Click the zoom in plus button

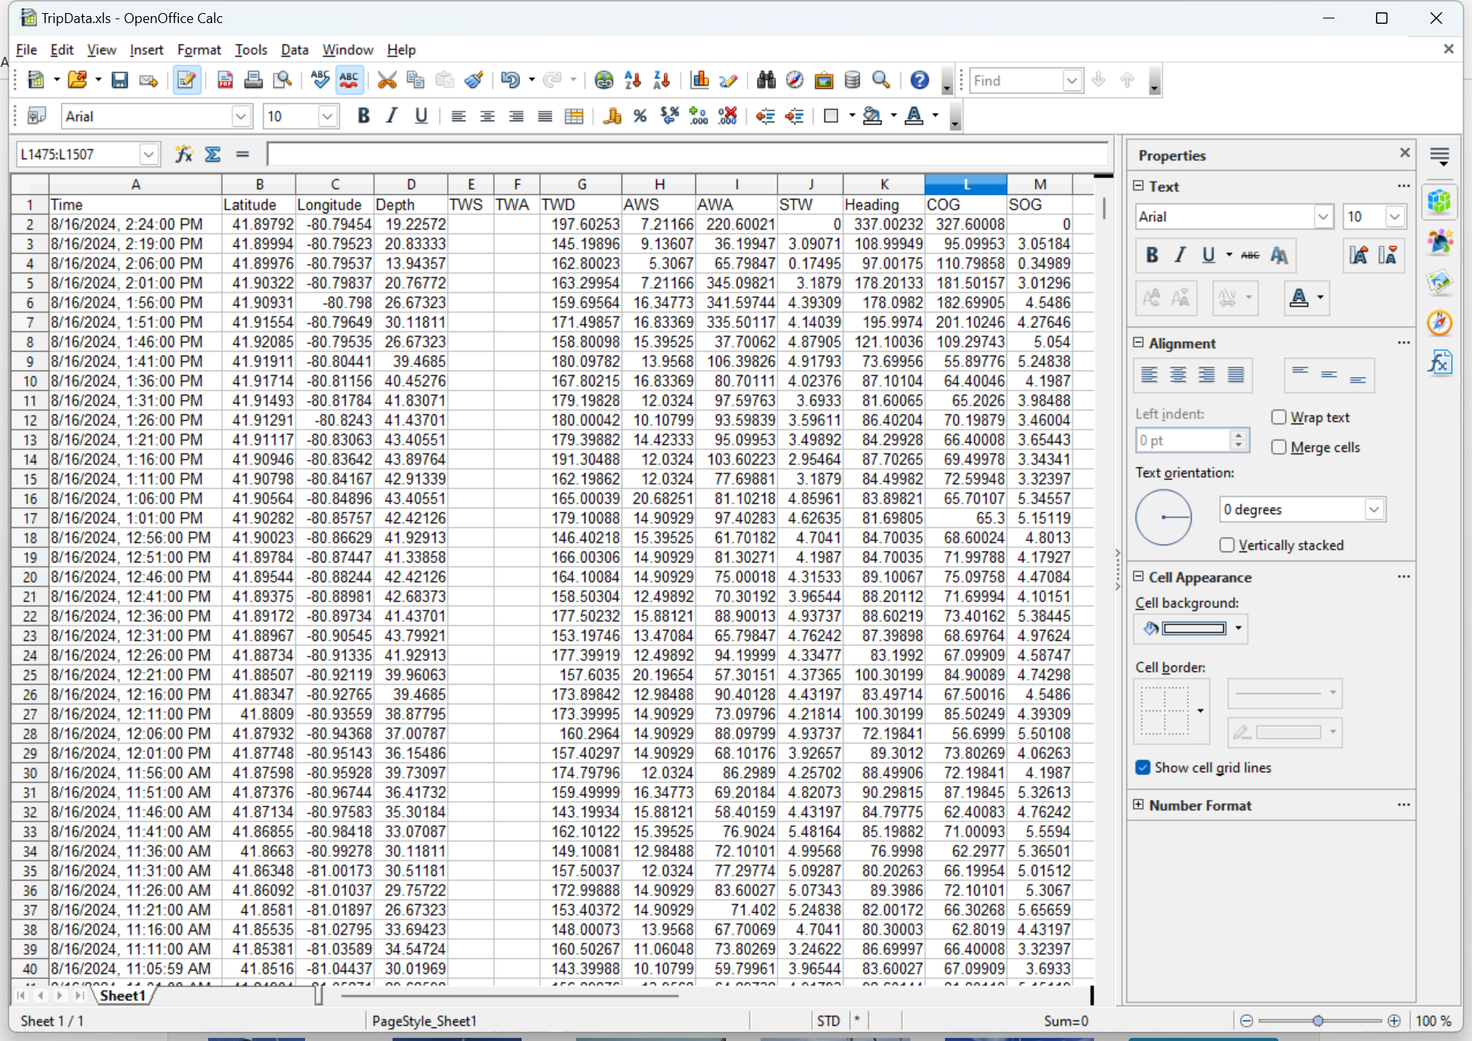(x=1394, y=1021)
